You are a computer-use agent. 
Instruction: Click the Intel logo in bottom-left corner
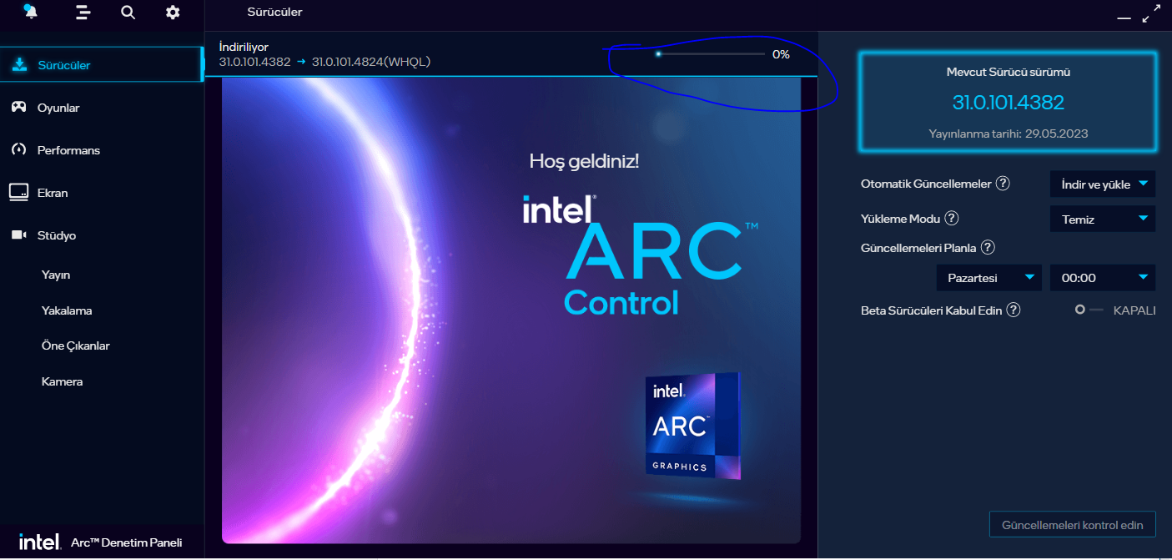click(39, 542)
